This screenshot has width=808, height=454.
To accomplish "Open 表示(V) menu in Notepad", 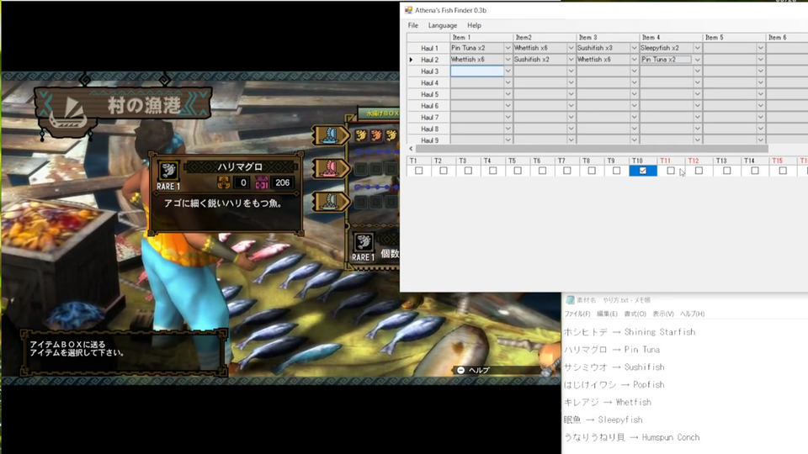I will (x=662, y=314).
